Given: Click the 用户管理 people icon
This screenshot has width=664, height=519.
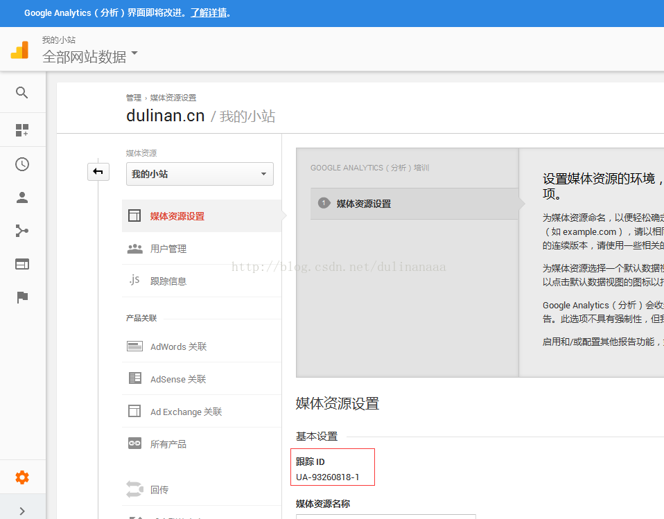Looking at the screenshot, I should coord(134,249).
